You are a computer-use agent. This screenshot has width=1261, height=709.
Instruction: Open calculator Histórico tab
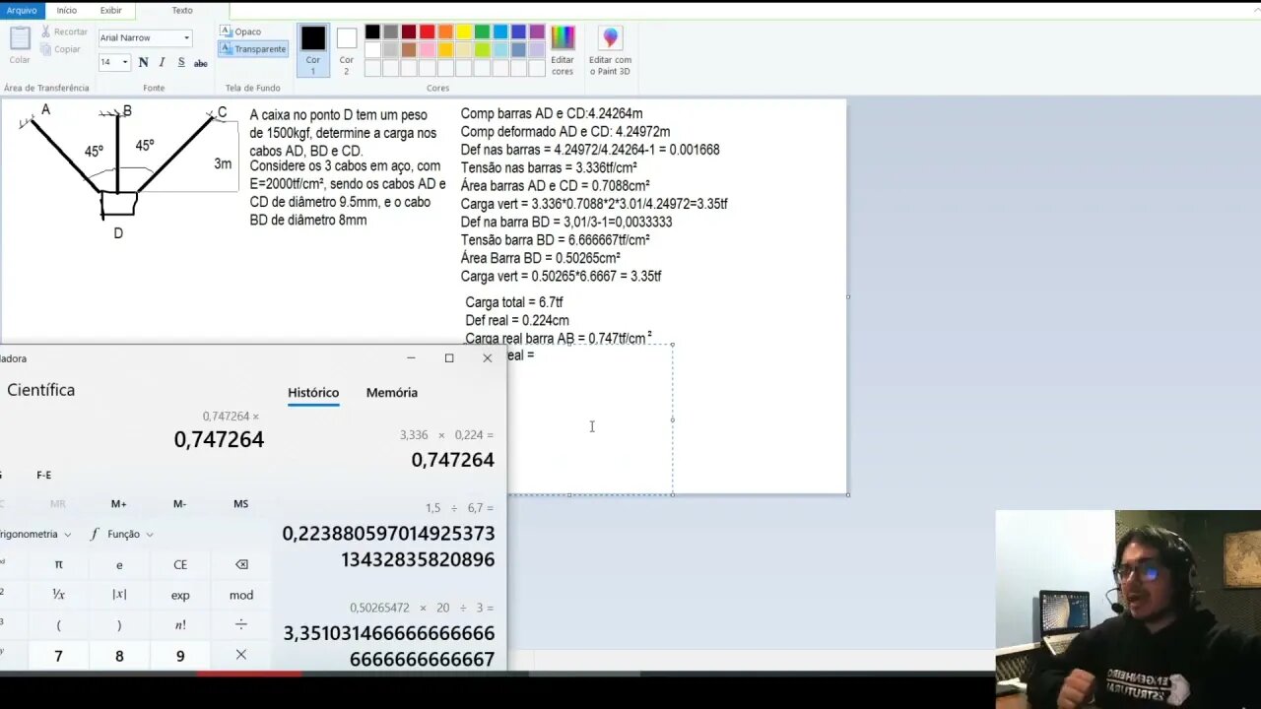pyautogui.click(x=313, y=392)
